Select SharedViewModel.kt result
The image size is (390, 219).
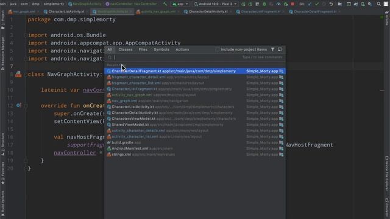click(x=195, y=125)
